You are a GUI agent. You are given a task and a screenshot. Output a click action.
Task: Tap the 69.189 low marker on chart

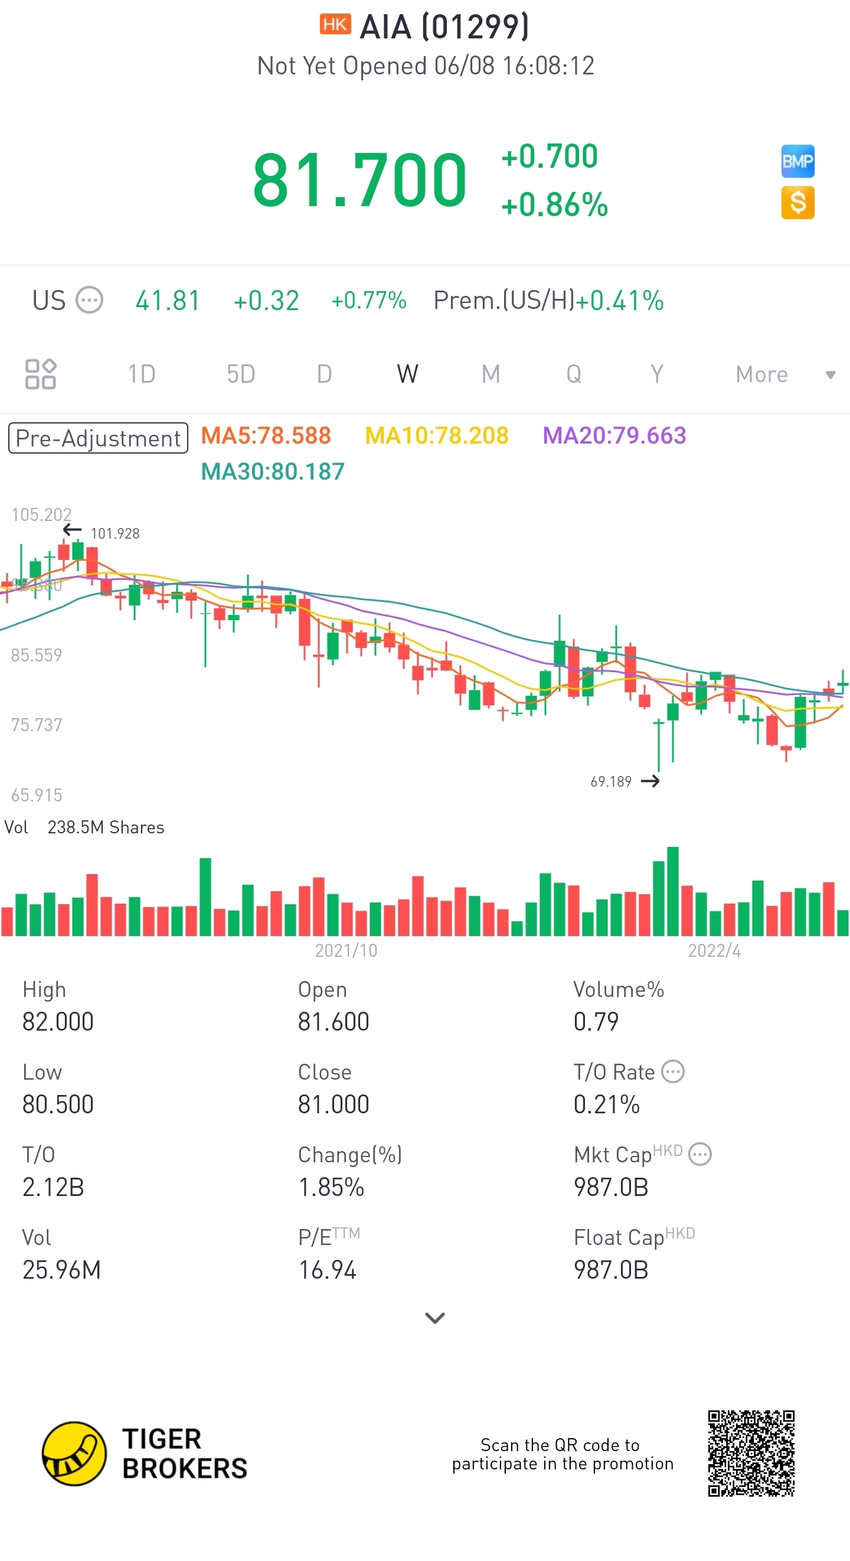(611, 782)
